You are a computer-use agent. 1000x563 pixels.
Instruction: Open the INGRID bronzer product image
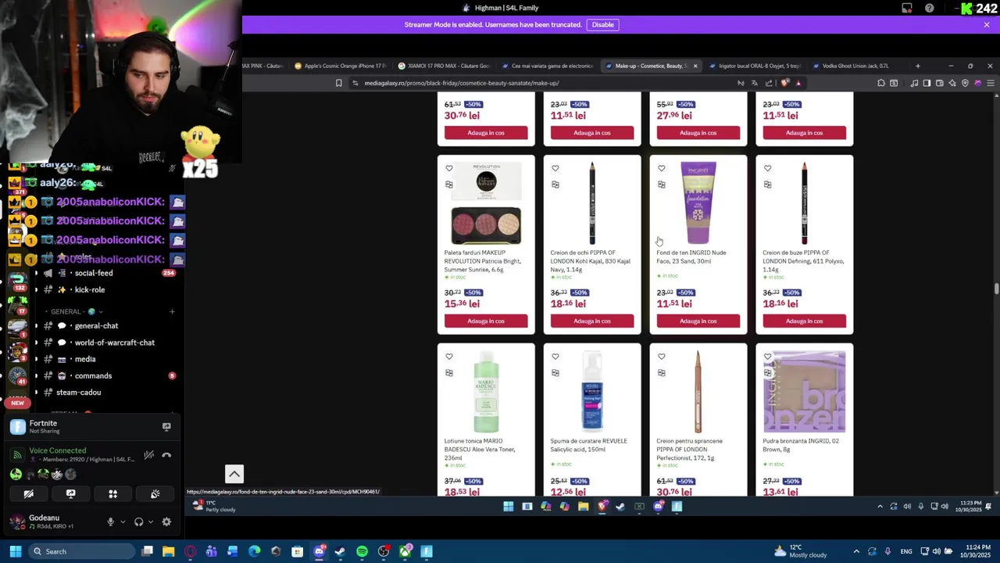(805, 392)
